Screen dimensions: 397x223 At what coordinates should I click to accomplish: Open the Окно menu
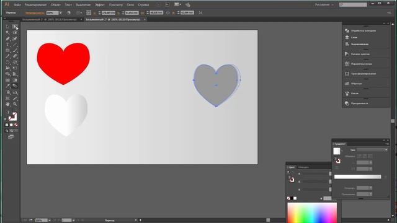pyautogui.click(x=130, y=5)
